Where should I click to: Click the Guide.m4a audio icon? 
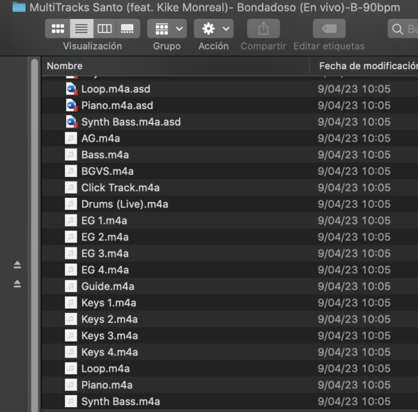point(71,287)
